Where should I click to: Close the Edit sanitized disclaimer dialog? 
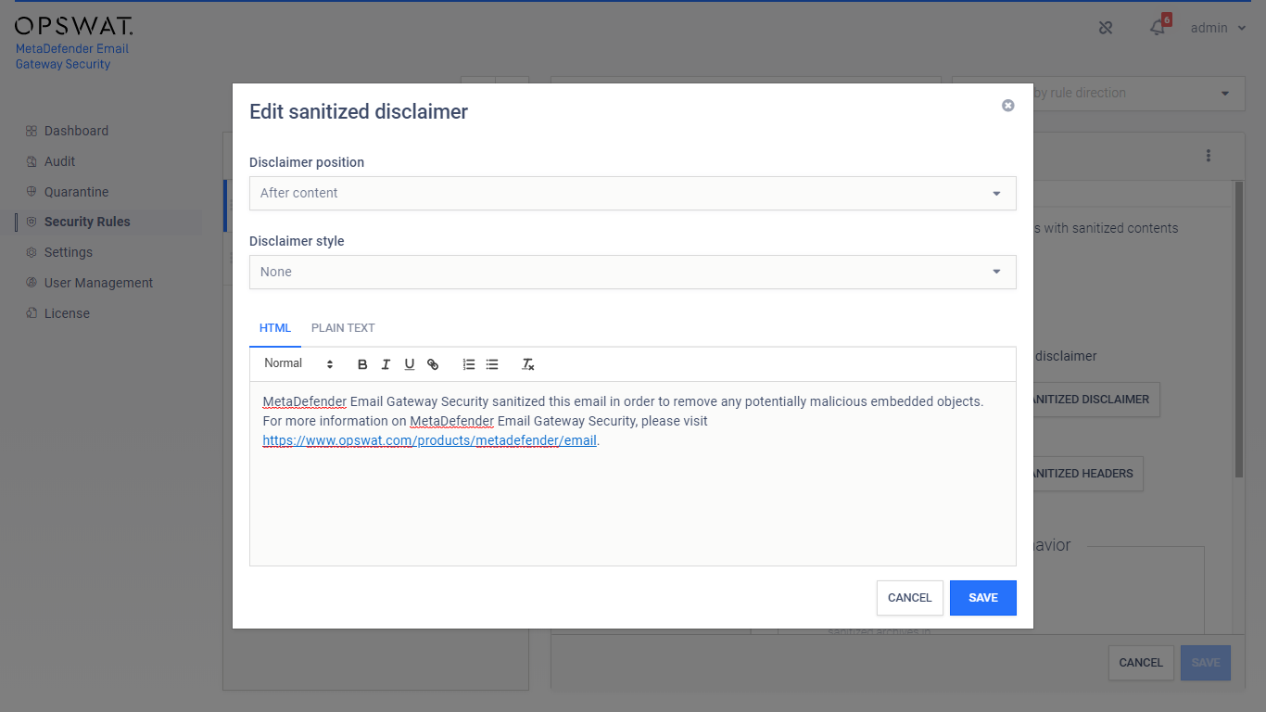tap(1008, 106)
